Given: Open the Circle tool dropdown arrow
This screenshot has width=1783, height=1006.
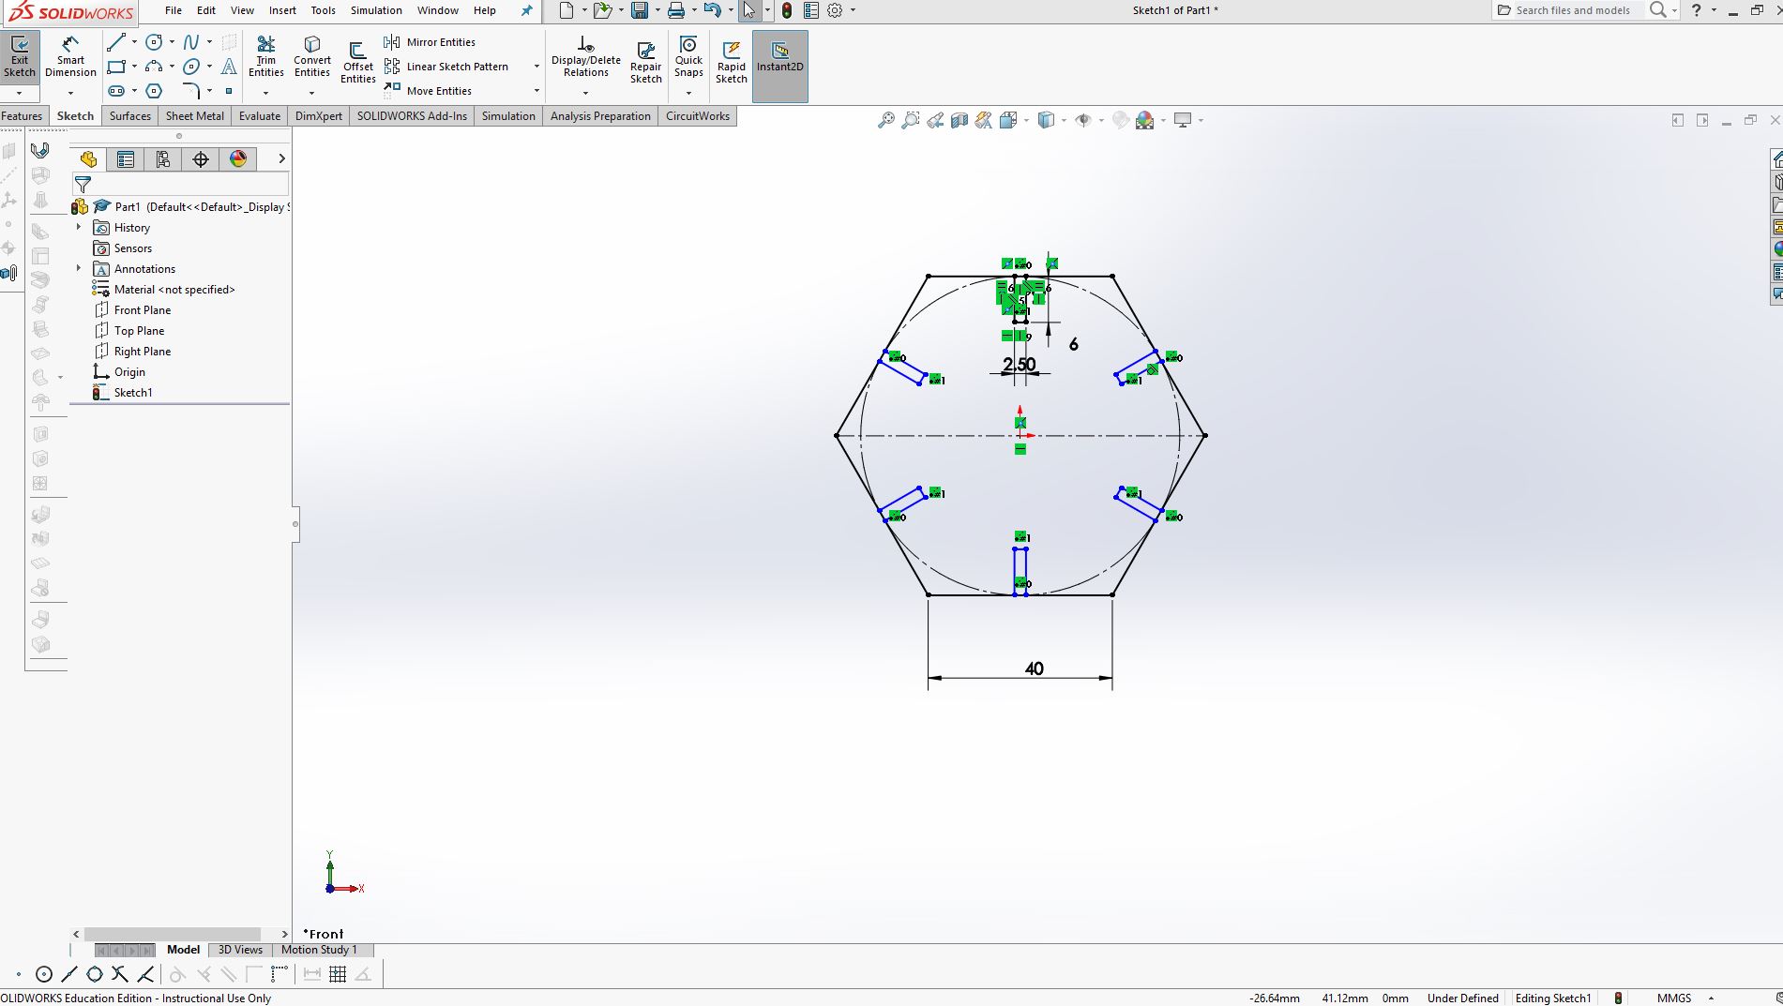Looking at the screenshot, I should tap(172, 42).
